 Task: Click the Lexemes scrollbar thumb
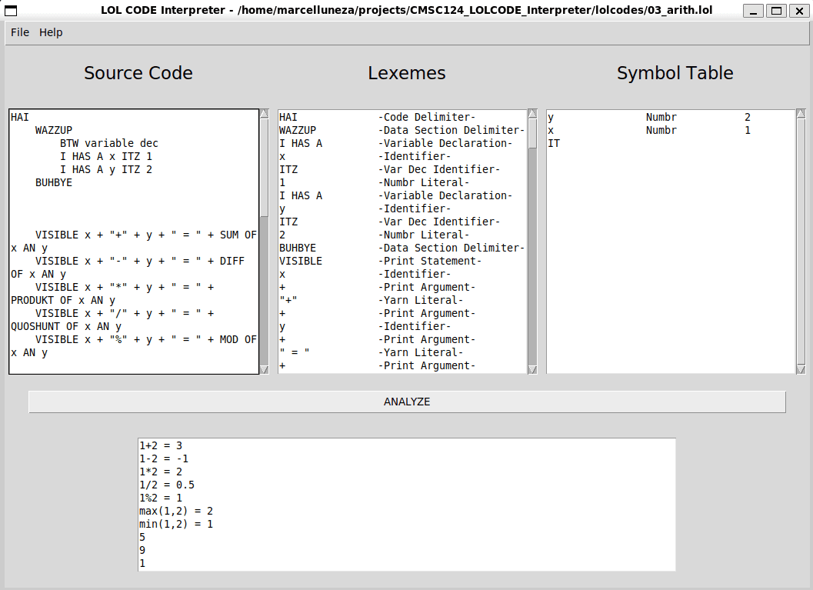532,134
